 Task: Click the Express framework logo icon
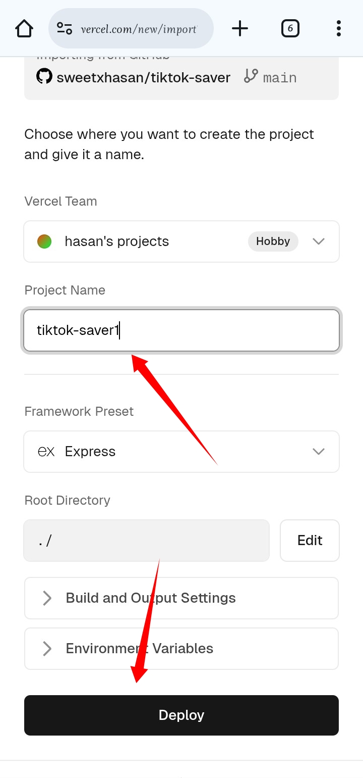pyautogui.click(x=46, y=452)
